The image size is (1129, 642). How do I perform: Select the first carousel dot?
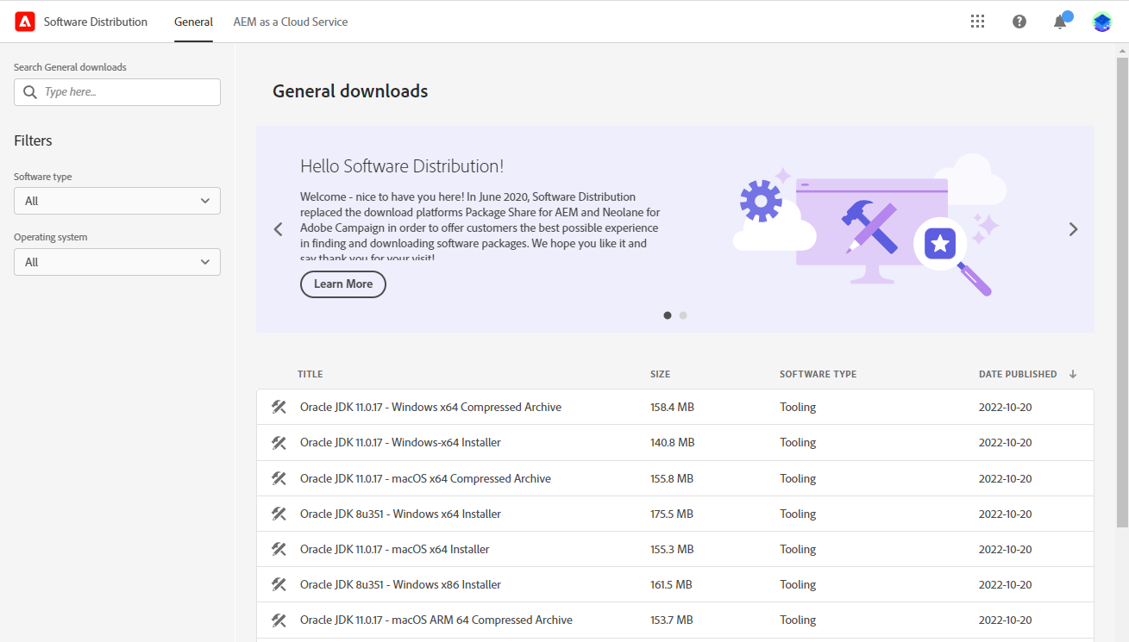[668, 315]
